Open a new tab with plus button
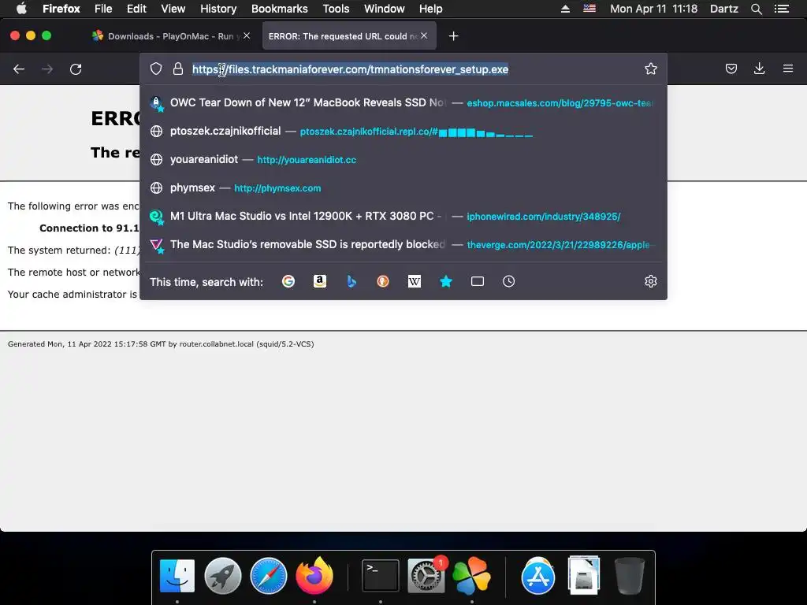807x605 pixels. point(453,36)
